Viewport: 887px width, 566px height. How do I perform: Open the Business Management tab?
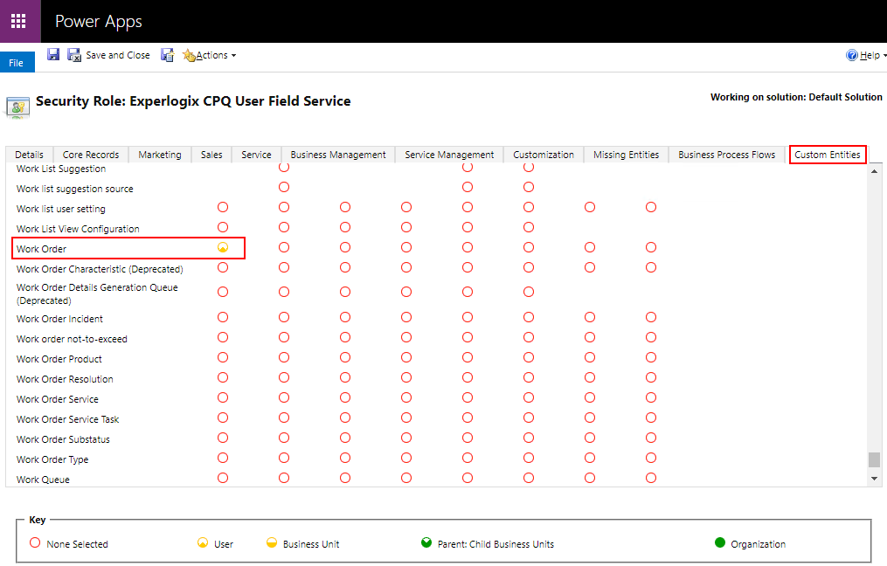(338, 155)
